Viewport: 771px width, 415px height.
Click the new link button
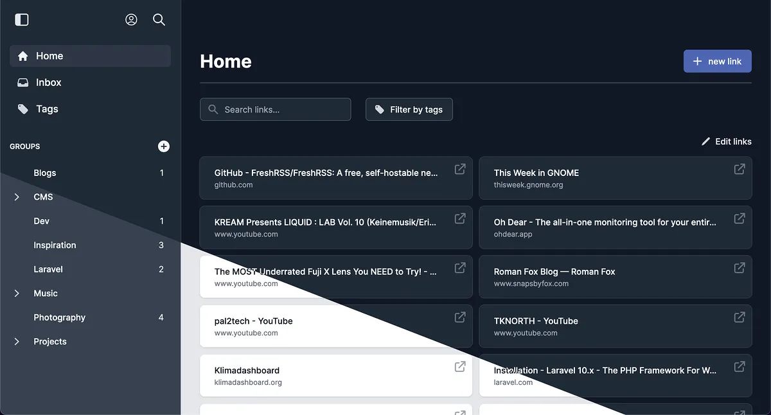point(718,61)
